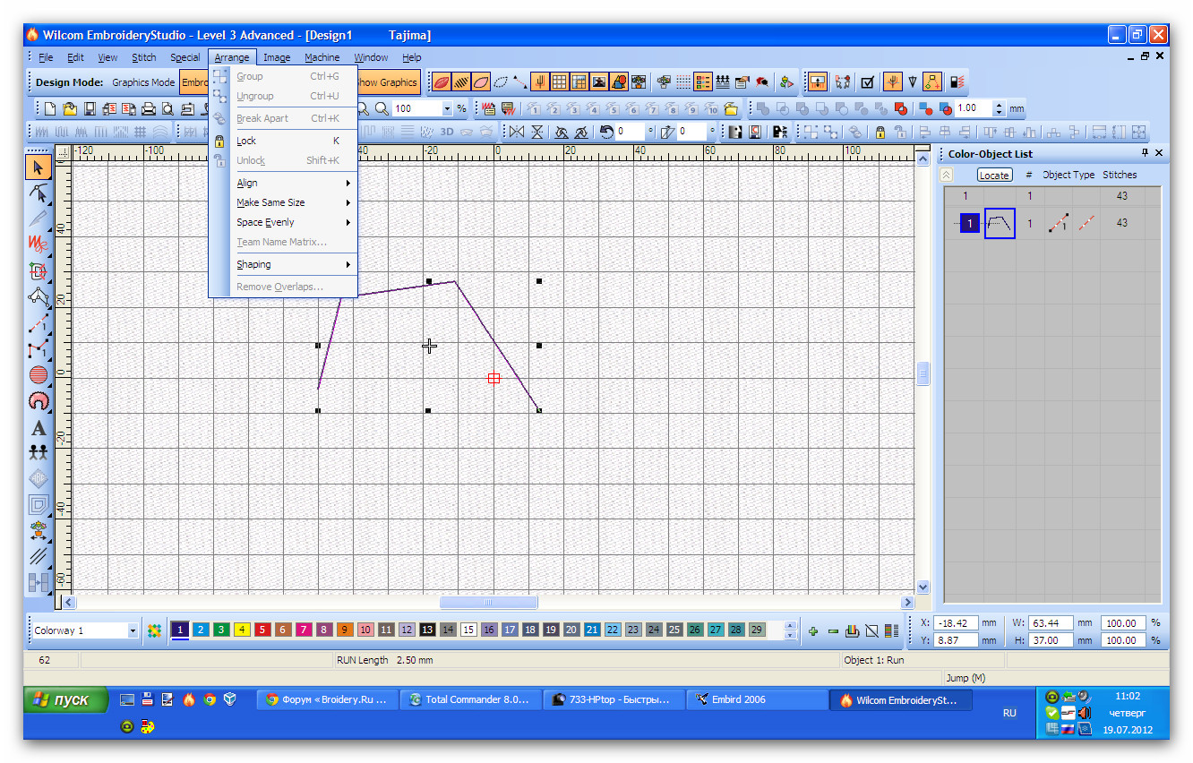Open the zoom percentage dropdown

pyautogui.click(x=447, y=108)
